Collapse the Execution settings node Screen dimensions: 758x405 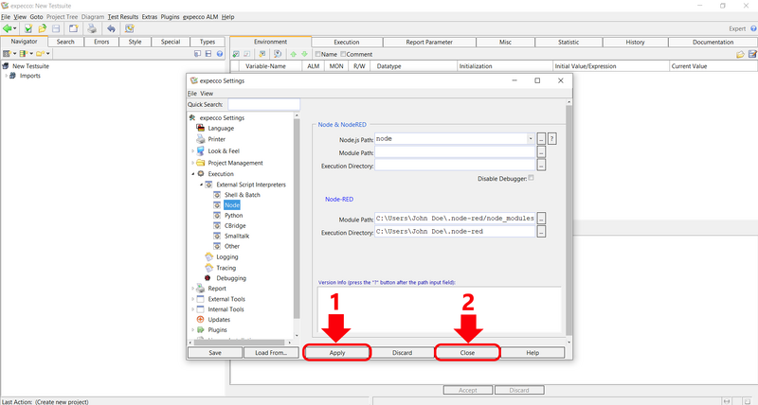tap(192, 174)
